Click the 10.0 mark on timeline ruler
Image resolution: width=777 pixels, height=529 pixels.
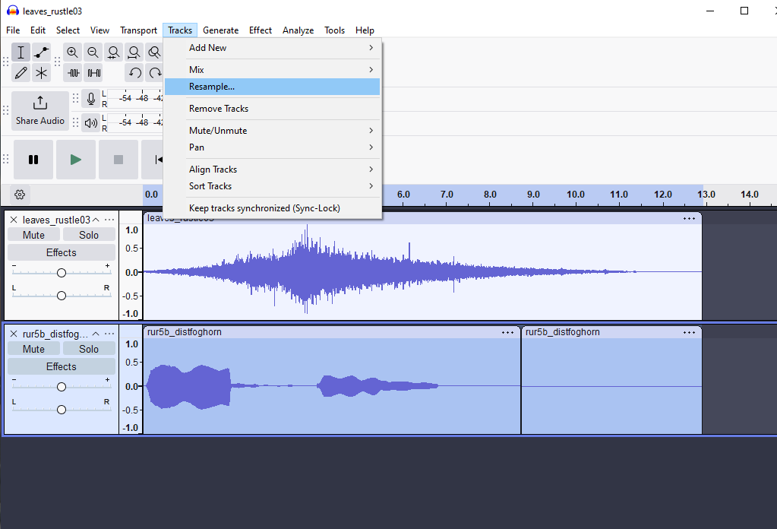[x=575, y=195]
